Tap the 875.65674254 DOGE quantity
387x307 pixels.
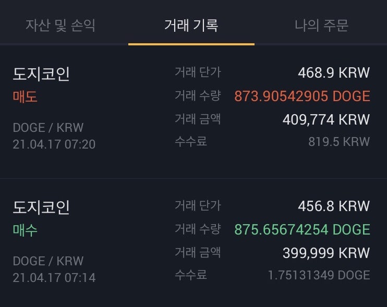[302, 229]
